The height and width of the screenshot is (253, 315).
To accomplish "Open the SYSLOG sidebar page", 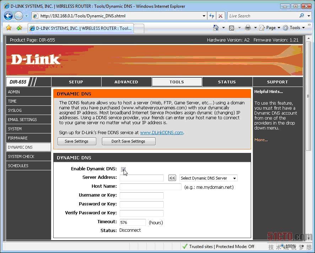I will coord(28,110).
